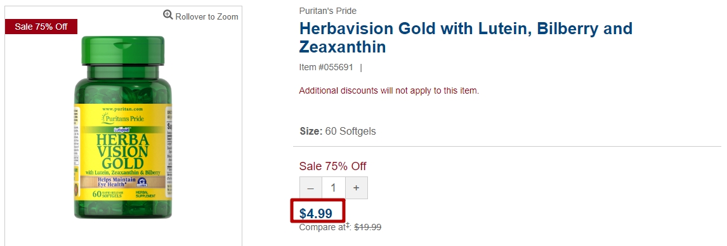727x246 pixels.
Task: Click the Rollover to Zoom label text
Action: [x=207, y=16]
